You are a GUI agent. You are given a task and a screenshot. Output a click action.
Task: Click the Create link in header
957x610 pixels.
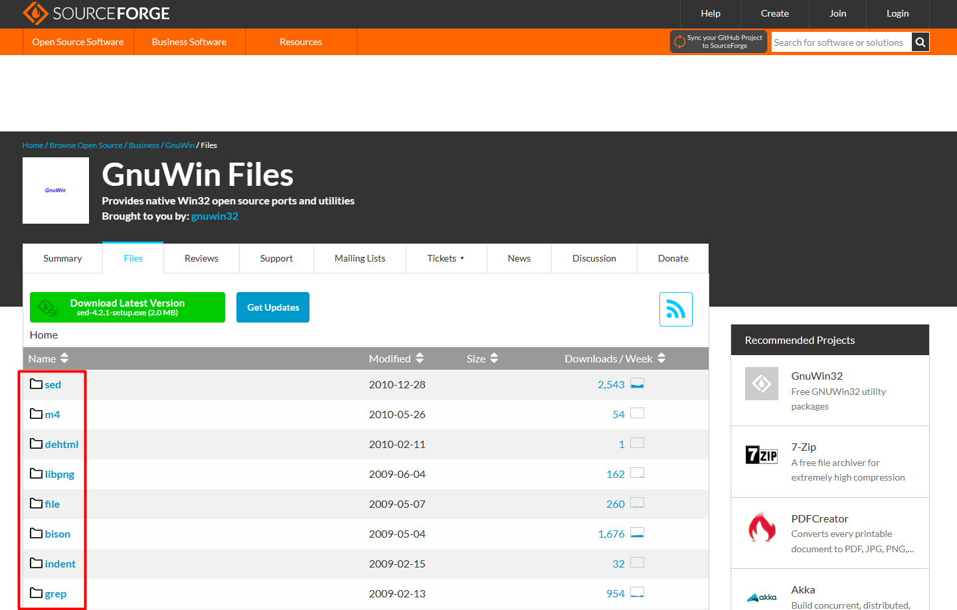[x=774, y=13]
